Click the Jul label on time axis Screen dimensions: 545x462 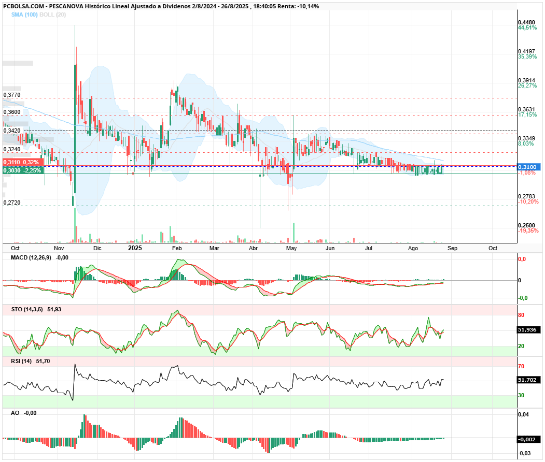point(368,248)
